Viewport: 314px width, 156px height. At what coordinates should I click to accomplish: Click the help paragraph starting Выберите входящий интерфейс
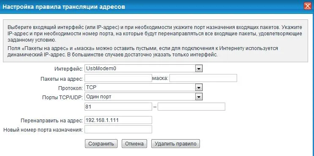point(155,34)
